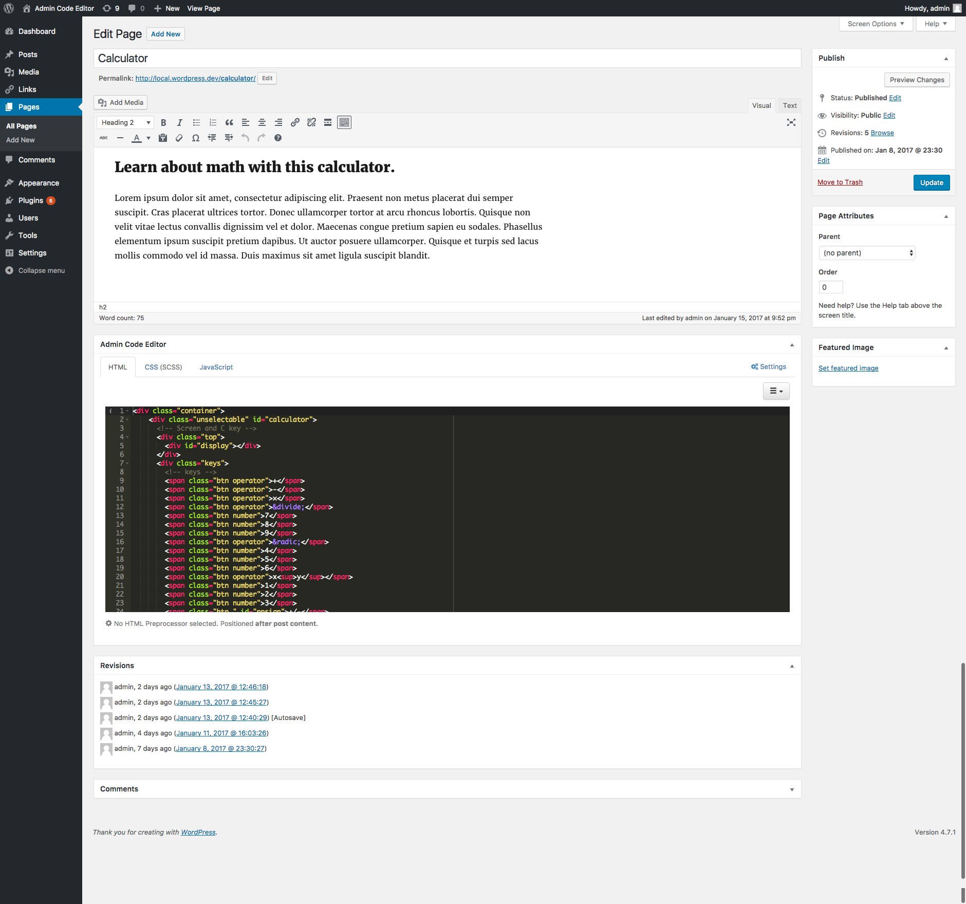The height and width of the screenshot is (904, 966).
Task: Click Update to save the page
Action: coord(932,182)
